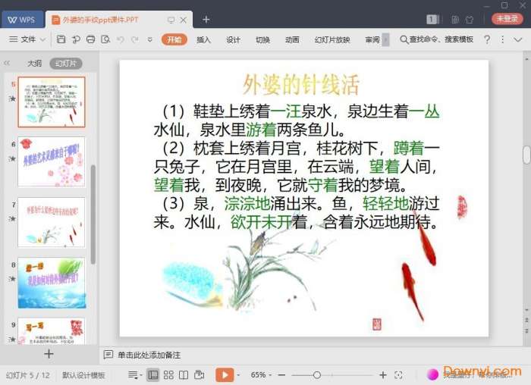Click the main editor vertical scrollbar handle
The height and width of the screenshot is (385, 531).
[526, 155]
